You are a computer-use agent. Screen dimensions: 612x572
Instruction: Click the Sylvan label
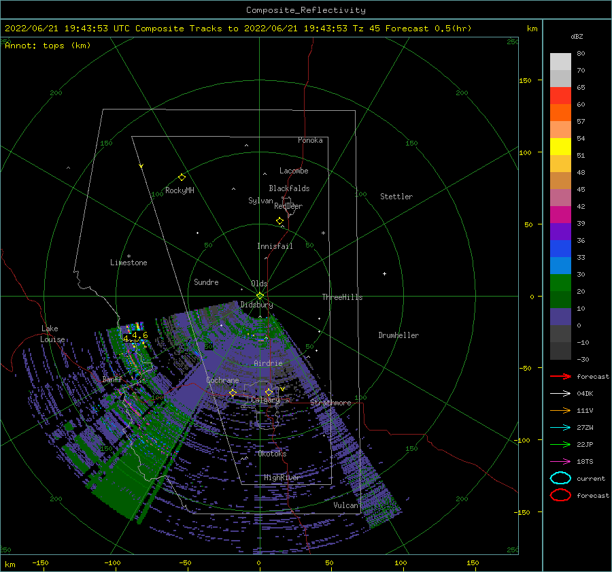tap(260, 201)
